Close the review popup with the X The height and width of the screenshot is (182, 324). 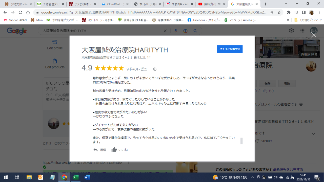(314, 35)
